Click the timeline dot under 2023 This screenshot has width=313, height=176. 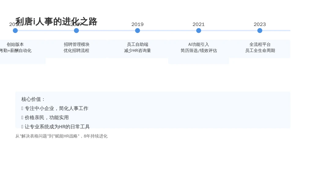260,31
